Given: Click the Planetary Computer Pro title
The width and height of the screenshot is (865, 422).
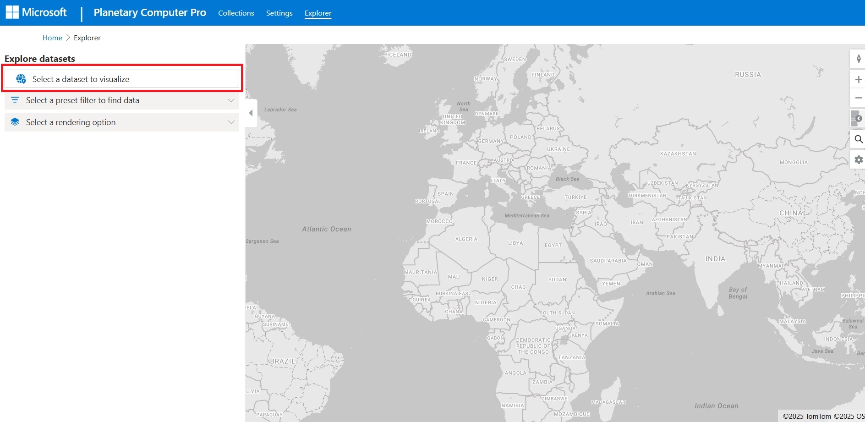Looking at the screenshot, I should [x=150, y=12].
